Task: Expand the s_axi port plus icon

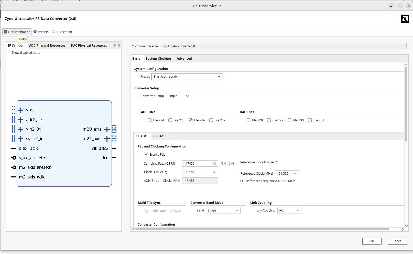Action: click(x=21, y=110)
